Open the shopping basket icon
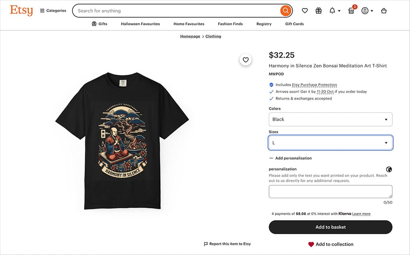The width and height of the screenshot is (410, 255). coord(384,11)
